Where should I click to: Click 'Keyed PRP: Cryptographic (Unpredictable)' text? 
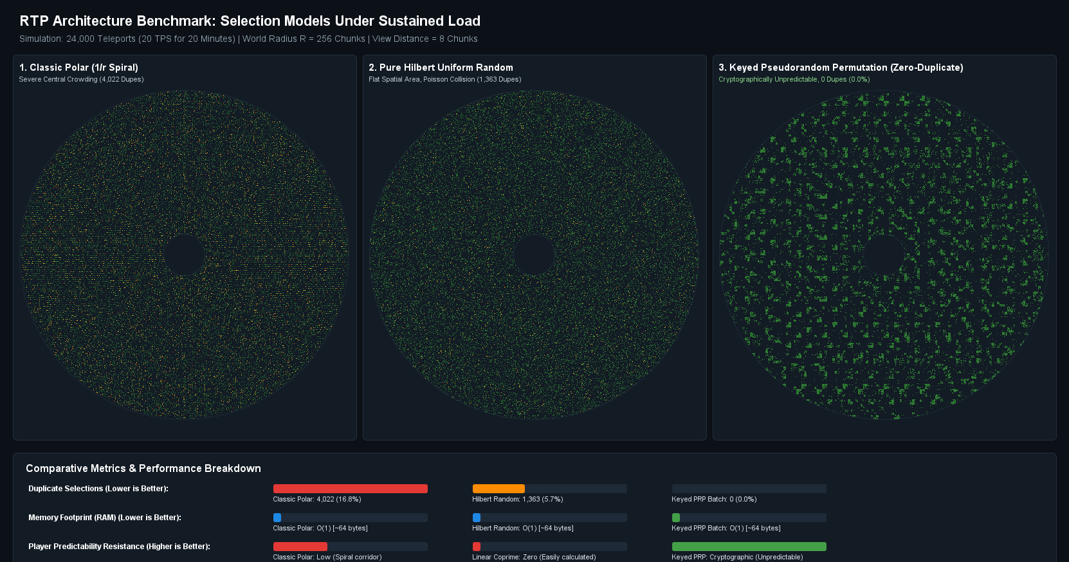coord(737,557)
